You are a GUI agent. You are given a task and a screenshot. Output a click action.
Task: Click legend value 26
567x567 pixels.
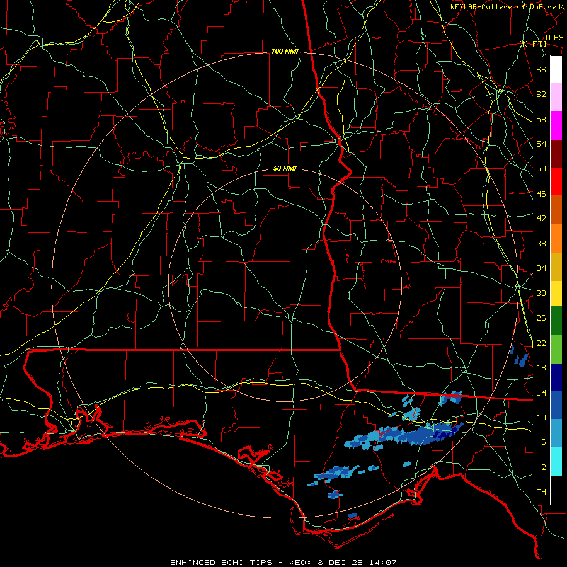coord(541,318)
